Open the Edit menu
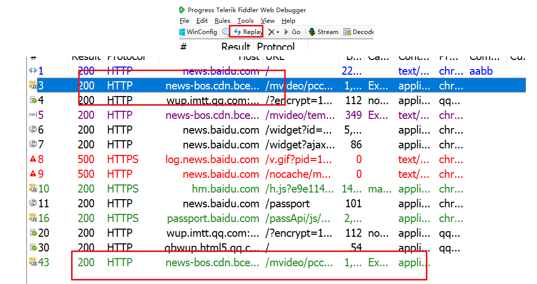 pos(202,21)
